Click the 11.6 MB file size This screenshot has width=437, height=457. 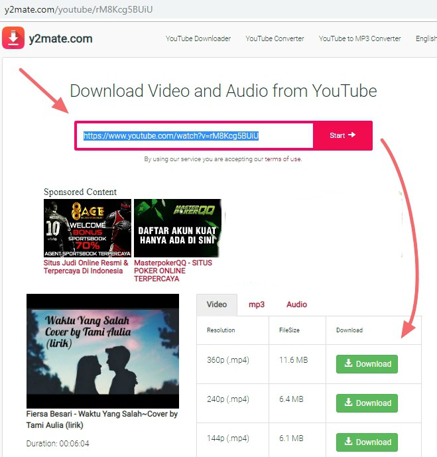tap(293, 360)
